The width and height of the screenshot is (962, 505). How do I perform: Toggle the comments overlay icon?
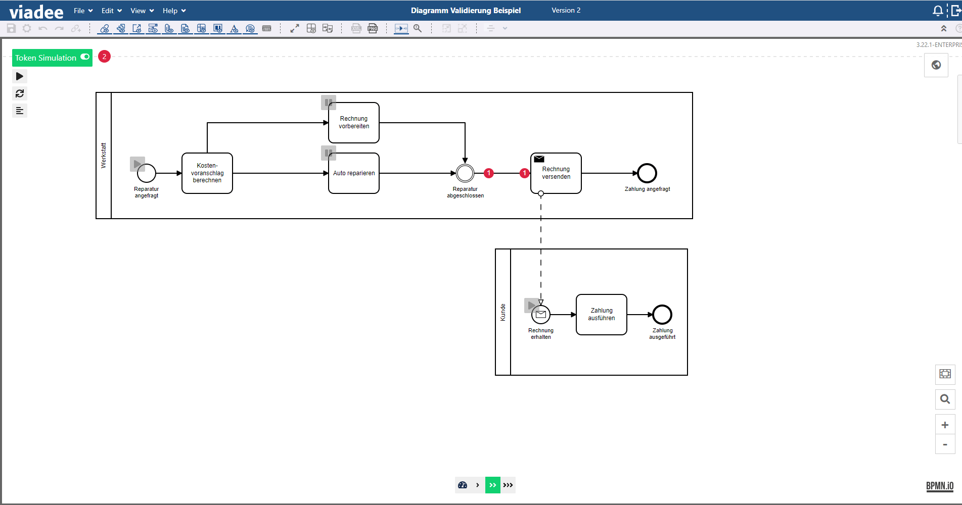(x=250, y=29)
